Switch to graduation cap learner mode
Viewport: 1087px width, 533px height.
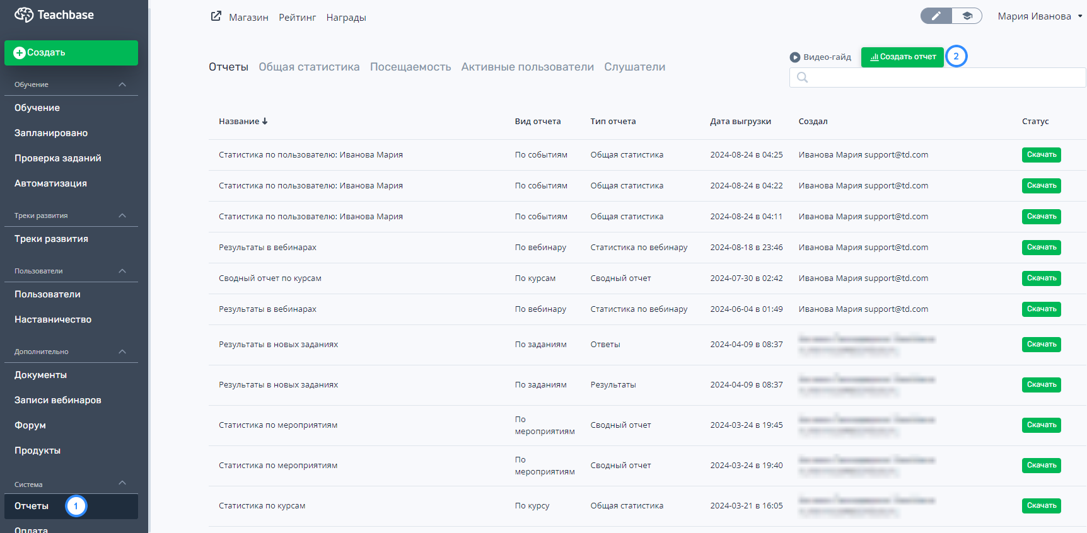tap(967, 16)
